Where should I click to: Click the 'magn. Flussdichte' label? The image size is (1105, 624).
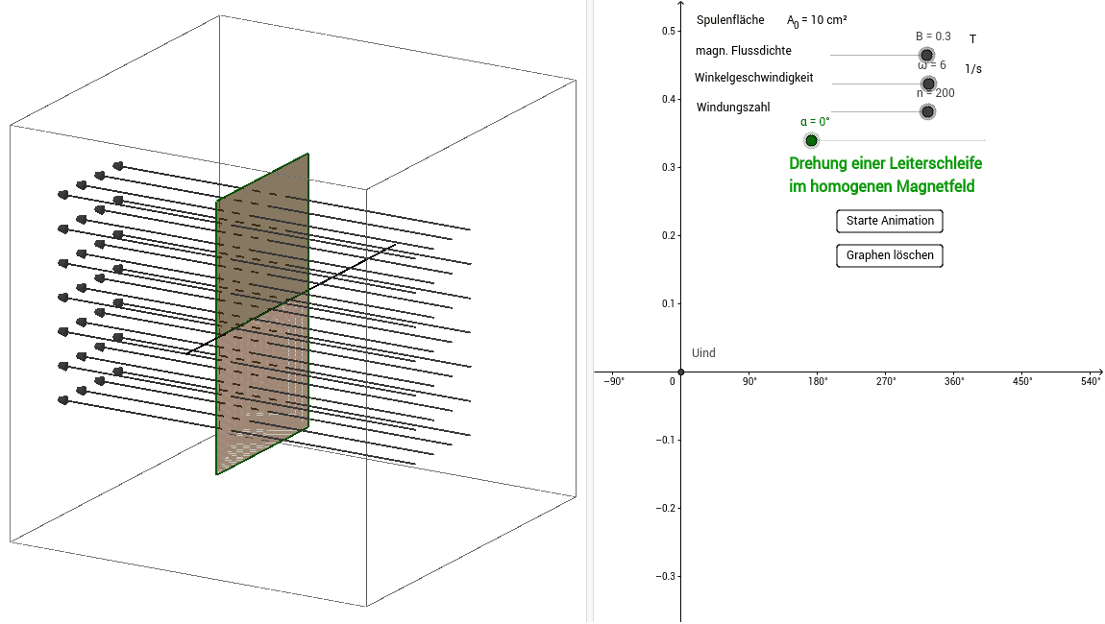743,51
